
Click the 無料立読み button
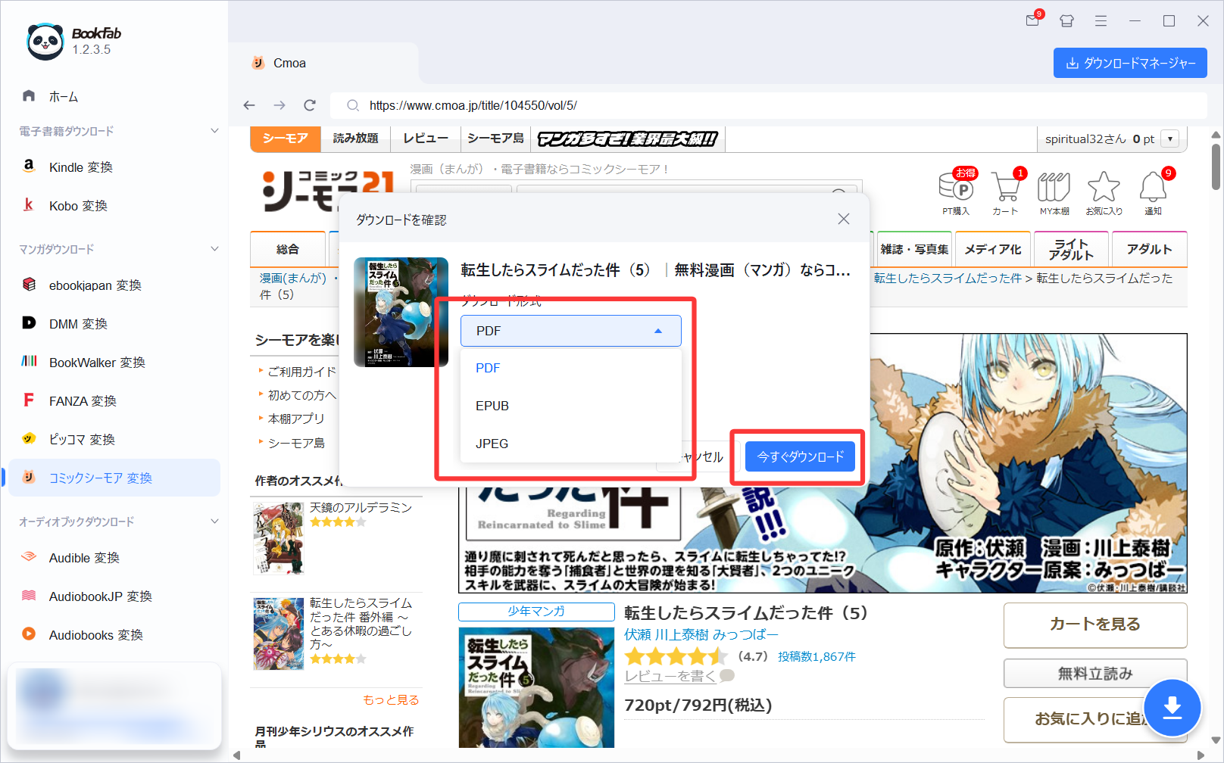click(1095, 673)
